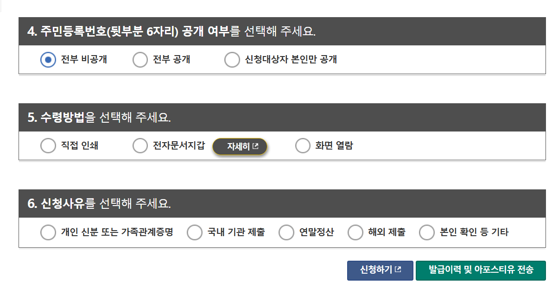The width and height of the screenshot is (552, 307).
Task: Pick 화면 열람 as receiving method
Action: click(303, 145)
